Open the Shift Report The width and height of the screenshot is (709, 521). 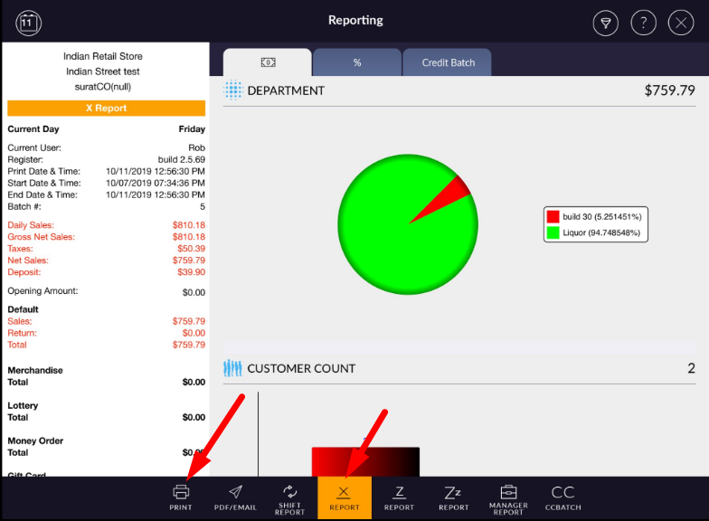coord(289,497)
